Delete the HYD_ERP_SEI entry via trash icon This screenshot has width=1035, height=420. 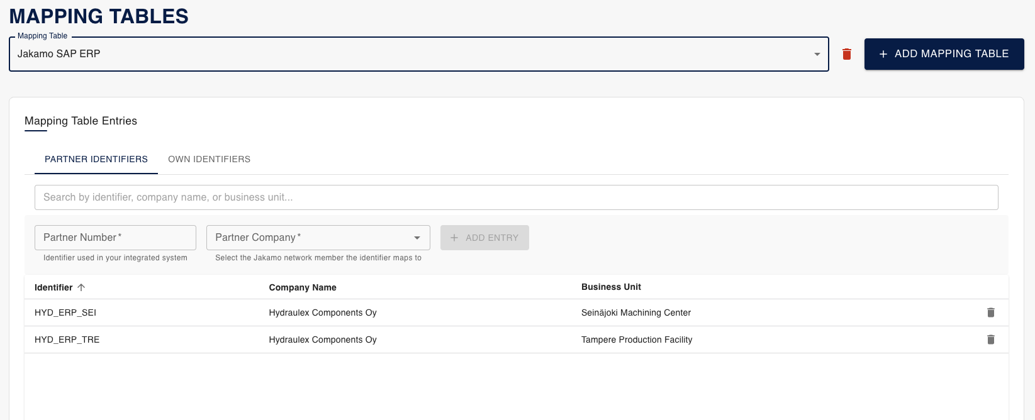point(990,312)
